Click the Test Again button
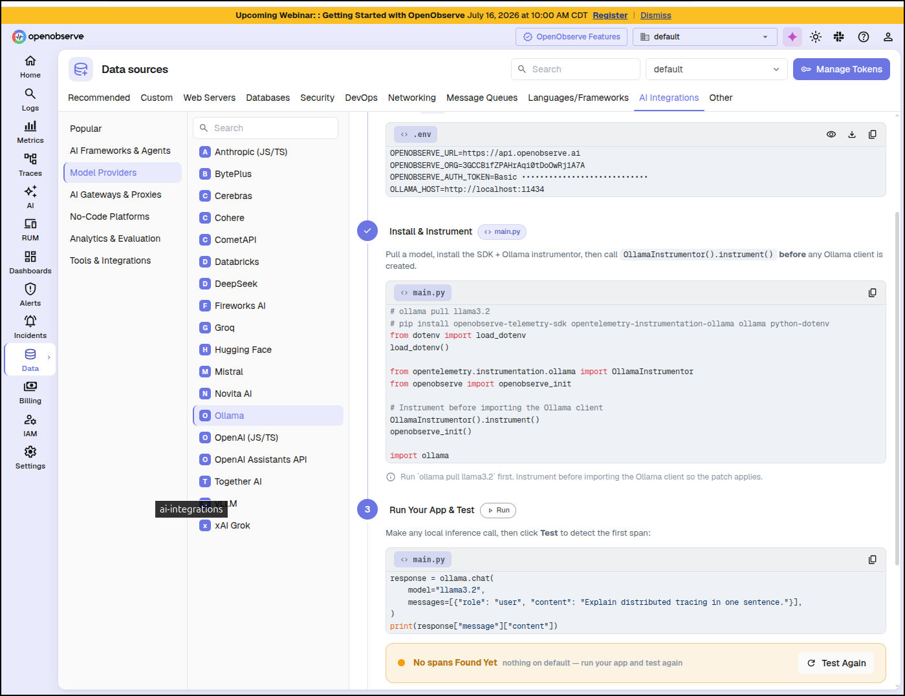The height and width of the screenshot is (696, 905). pos(836,663)
